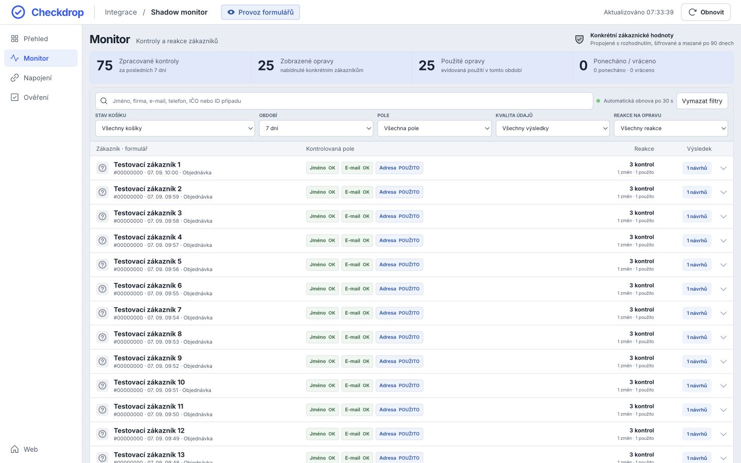Click Aktualizováno 07:33:39 timestamp
Viewport: 741px width, 463px height.
pos(639,12)
